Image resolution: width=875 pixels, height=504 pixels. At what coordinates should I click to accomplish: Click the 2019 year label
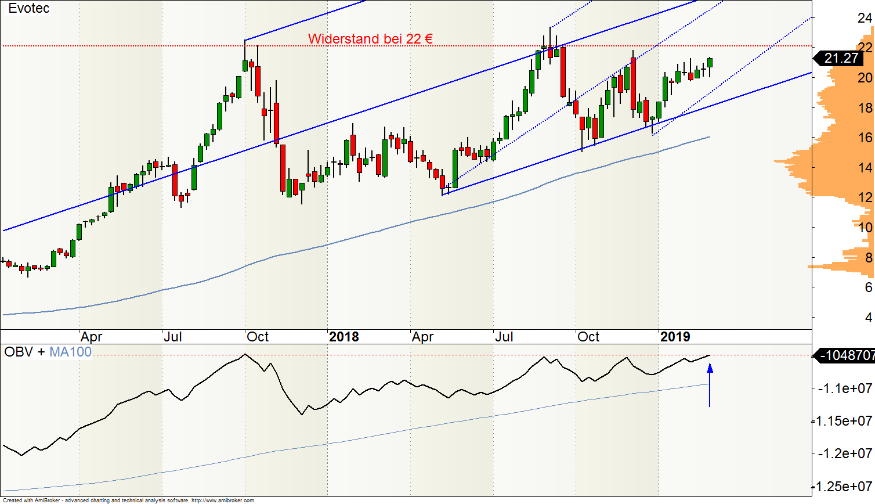pyautogui.click(x=675, y=337)
